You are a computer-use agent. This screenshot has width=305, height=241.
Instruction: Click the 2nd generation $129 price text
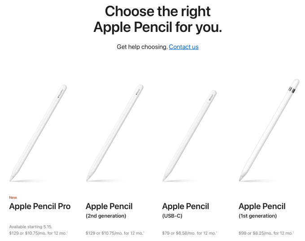(114, 233)
